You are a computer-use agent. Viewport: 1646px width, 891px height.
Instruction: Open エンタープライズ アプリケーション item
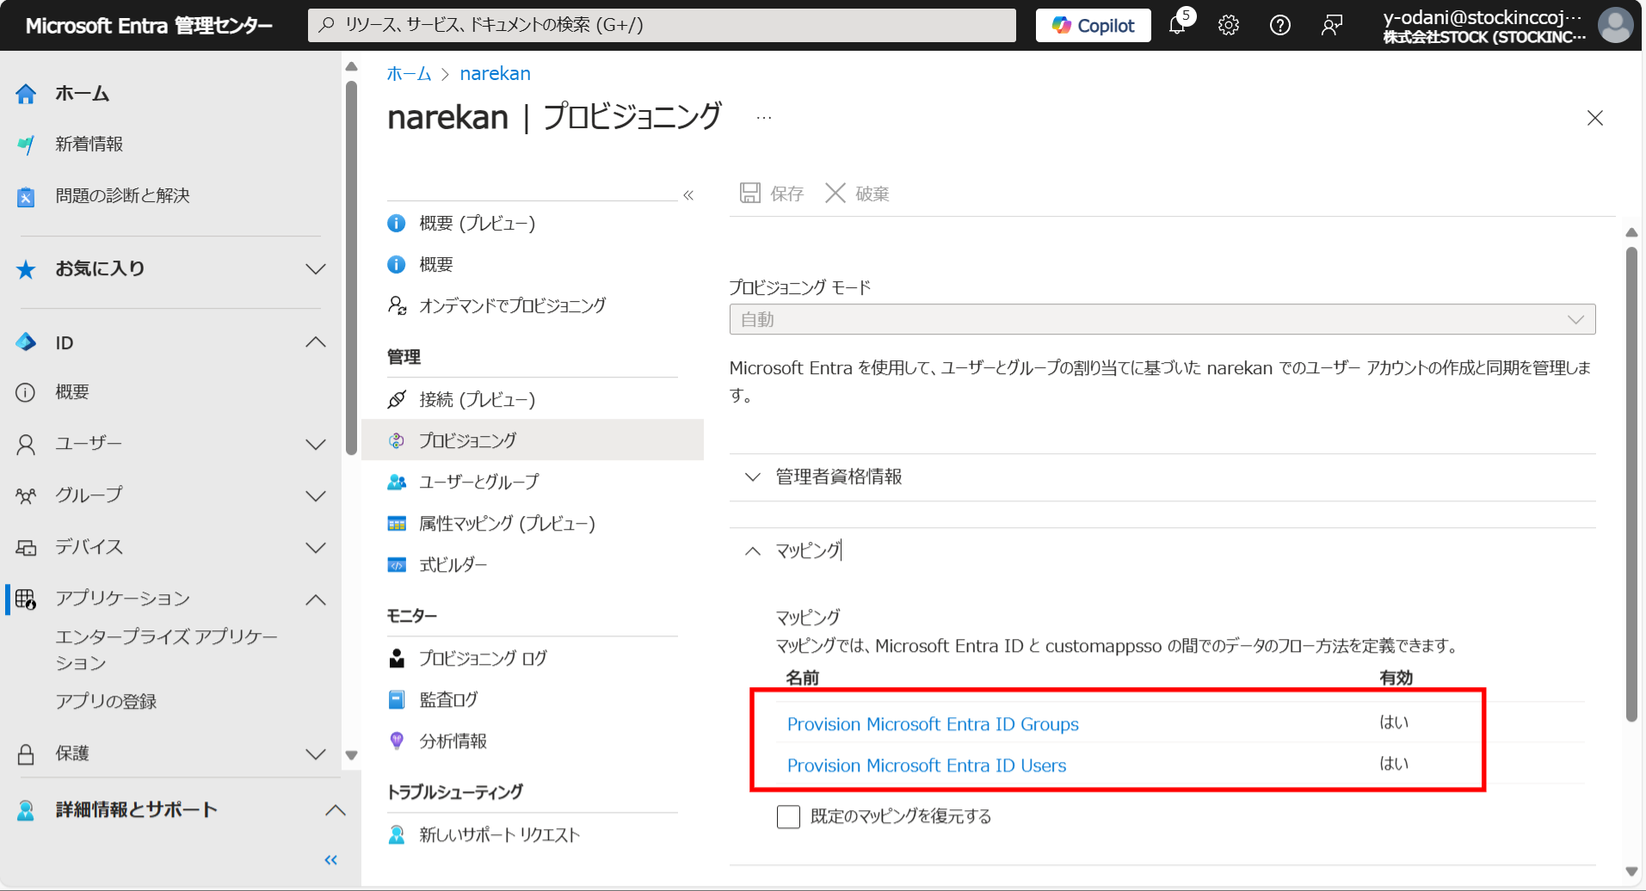(x=167, y=649)
